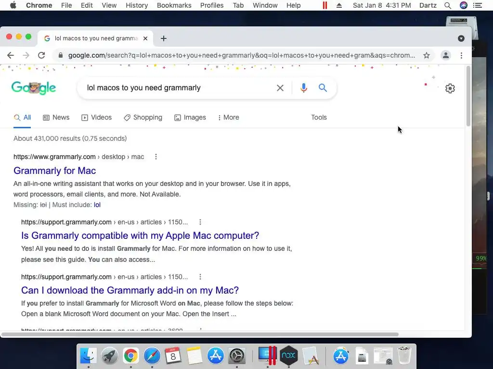
Task: Switch to News results tab
Action: [x=56, y=118]
